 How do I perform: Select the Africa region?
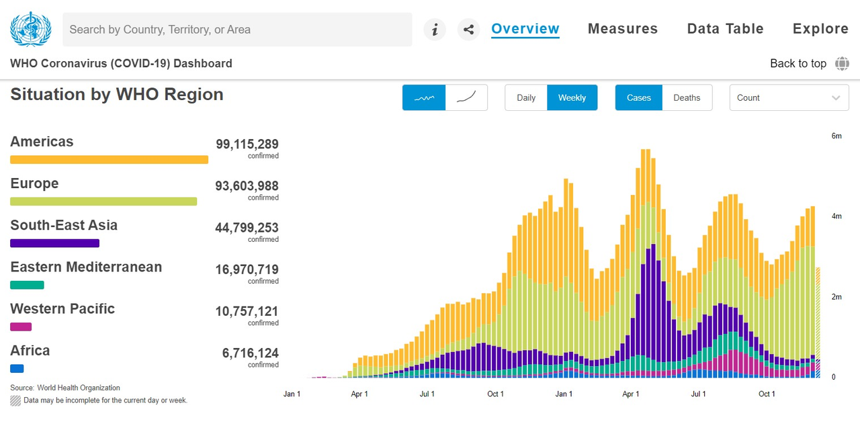tap(30, 350)
